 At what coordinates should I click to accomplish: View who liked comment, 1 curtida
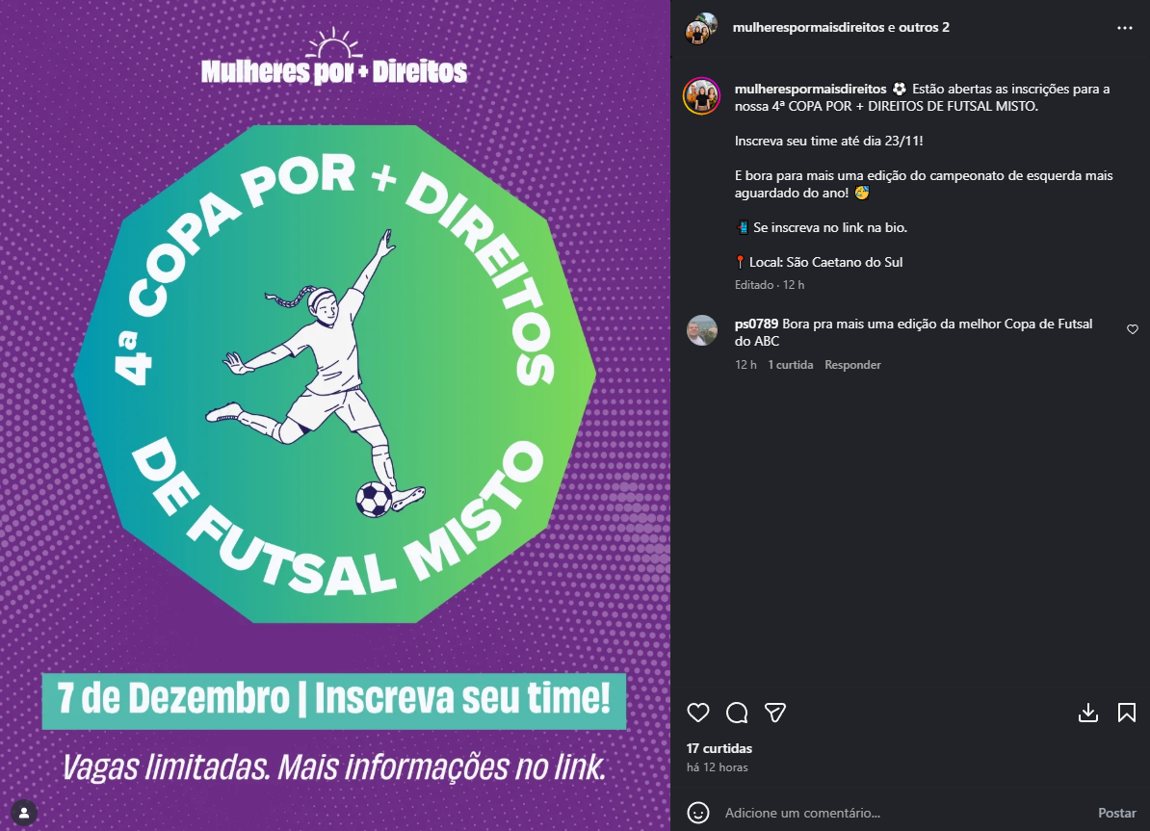point(791,365)
